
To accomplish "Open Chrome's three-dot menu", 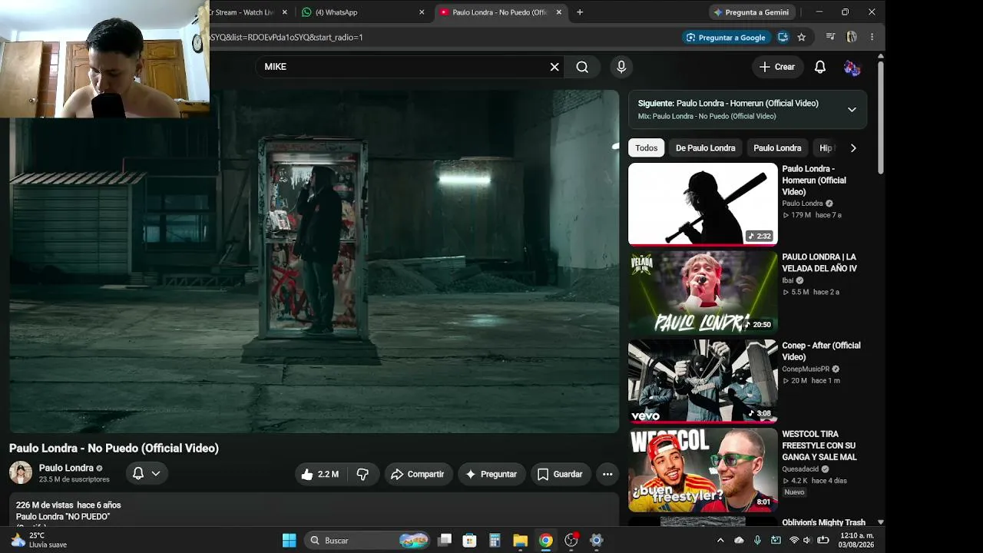I will click(872, 37).
